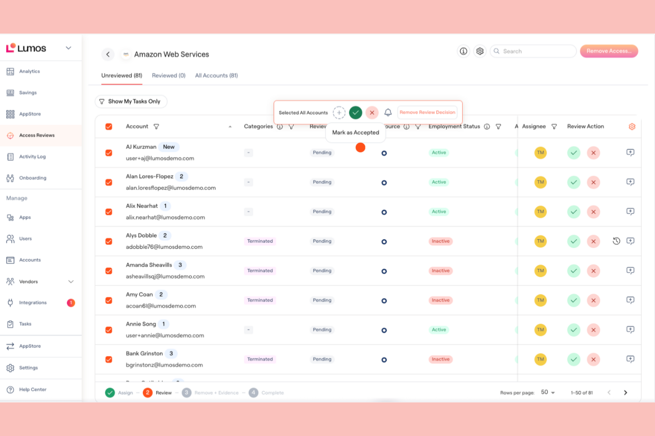
Task: Open the Rows per page dropdown
Action: 547,392
